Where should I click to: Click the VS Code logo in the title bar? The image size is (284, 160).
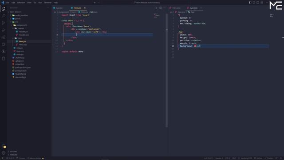click(3, 3)
